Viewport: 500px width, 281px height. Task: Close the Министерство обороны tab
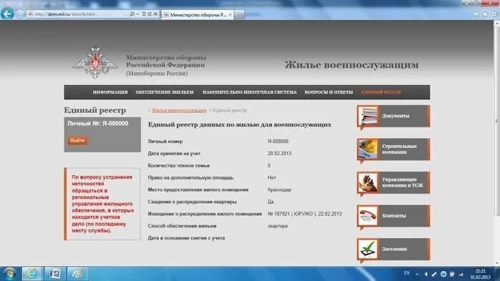(x=230, y=14)
